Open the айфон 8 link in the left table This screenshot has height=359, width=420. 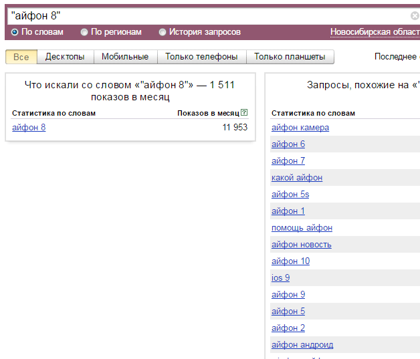coord(29,128)
